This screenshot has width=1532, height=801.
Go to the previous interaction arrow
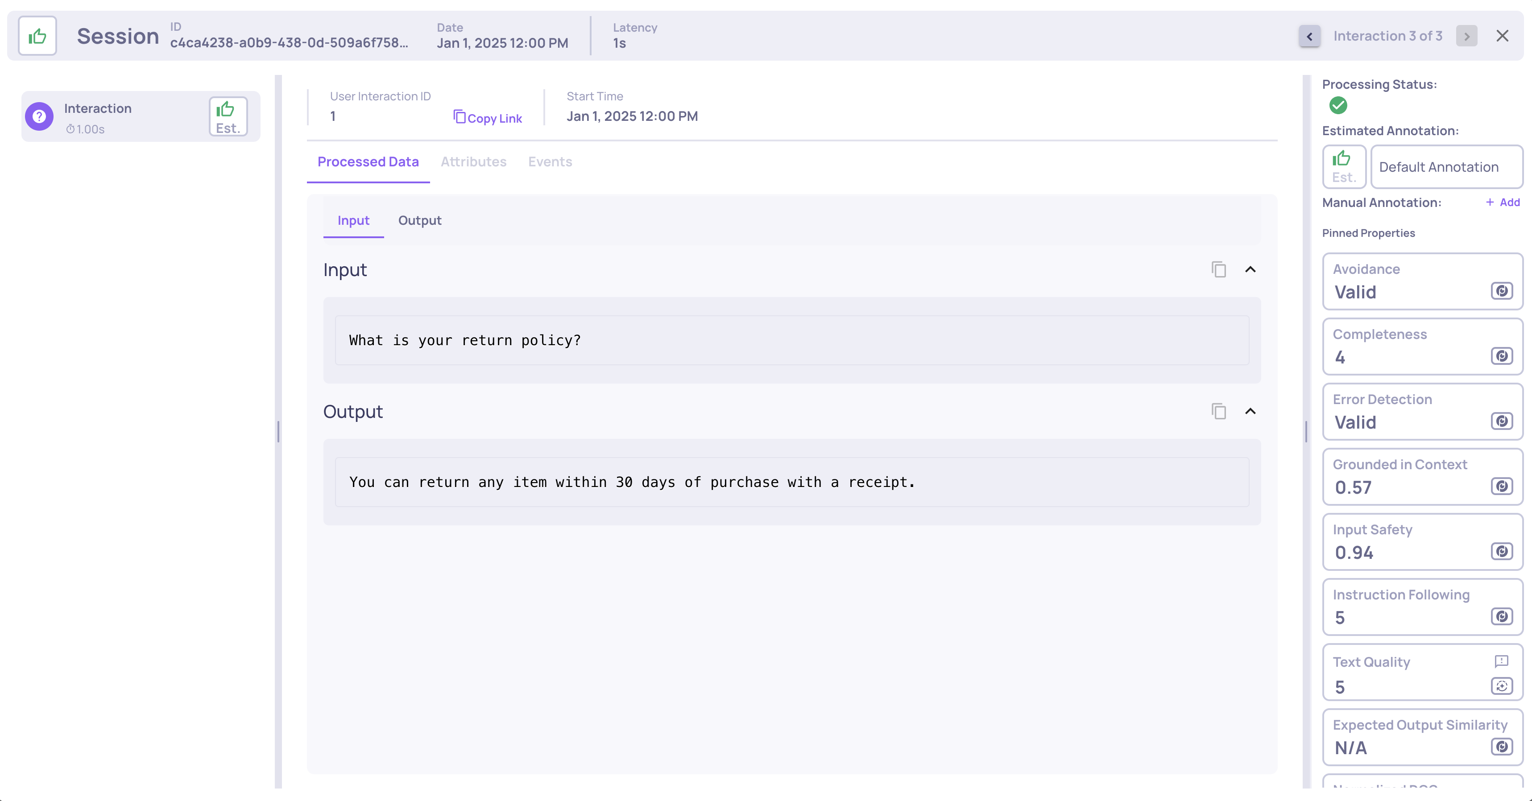[x=1309, y=36]
